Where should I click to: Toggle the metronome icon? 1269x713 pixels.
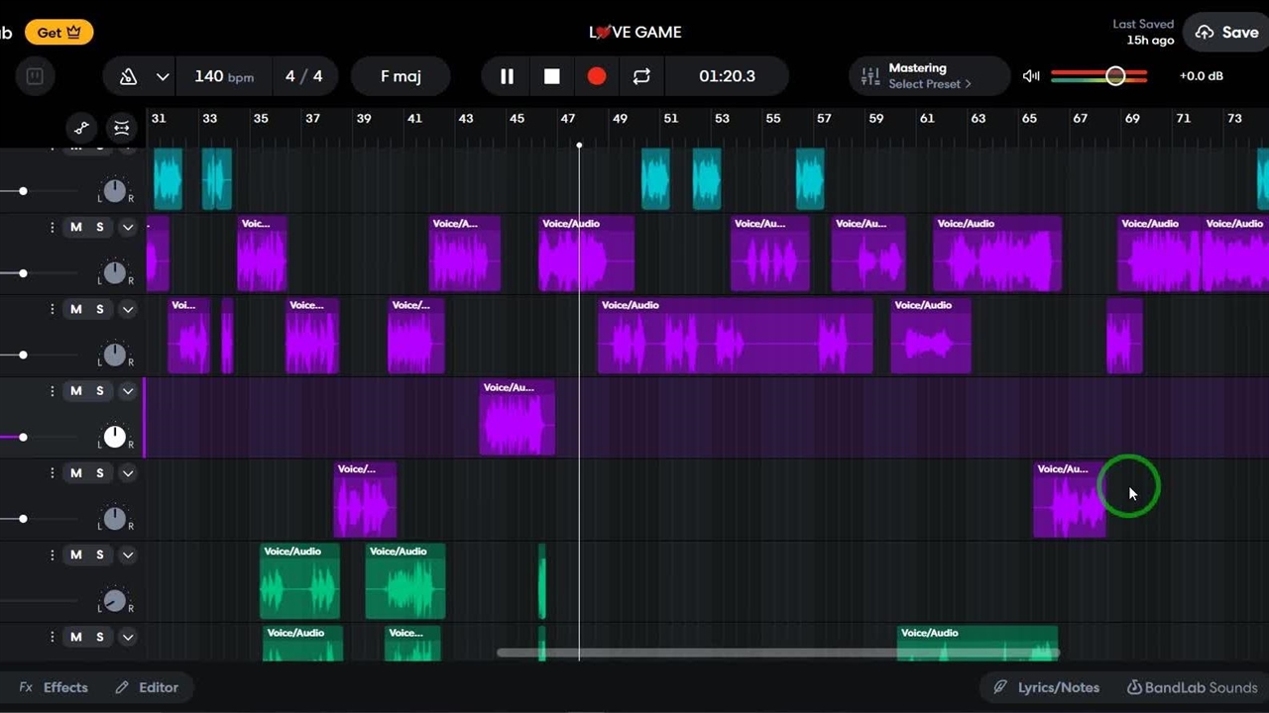pos(128,76)
